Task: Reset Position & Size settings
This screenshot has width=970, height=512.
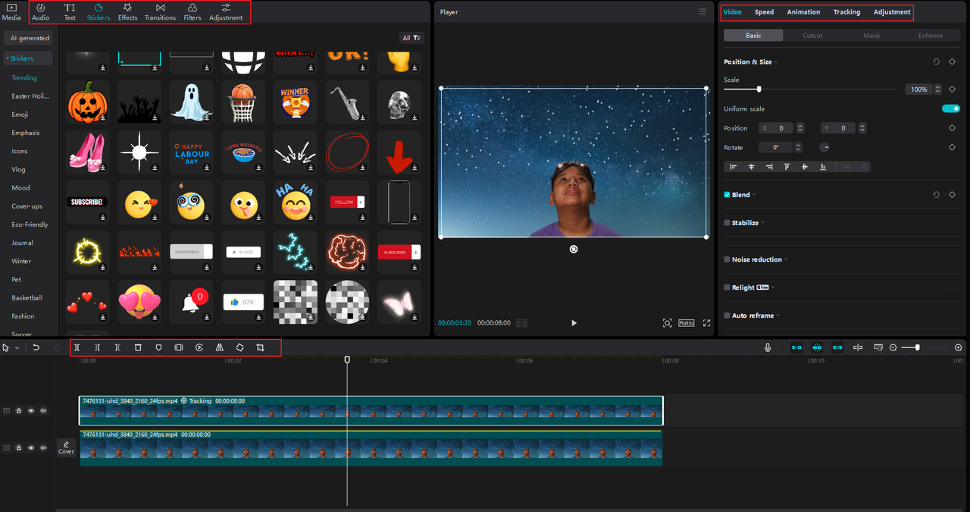Action: pos(936,62)
